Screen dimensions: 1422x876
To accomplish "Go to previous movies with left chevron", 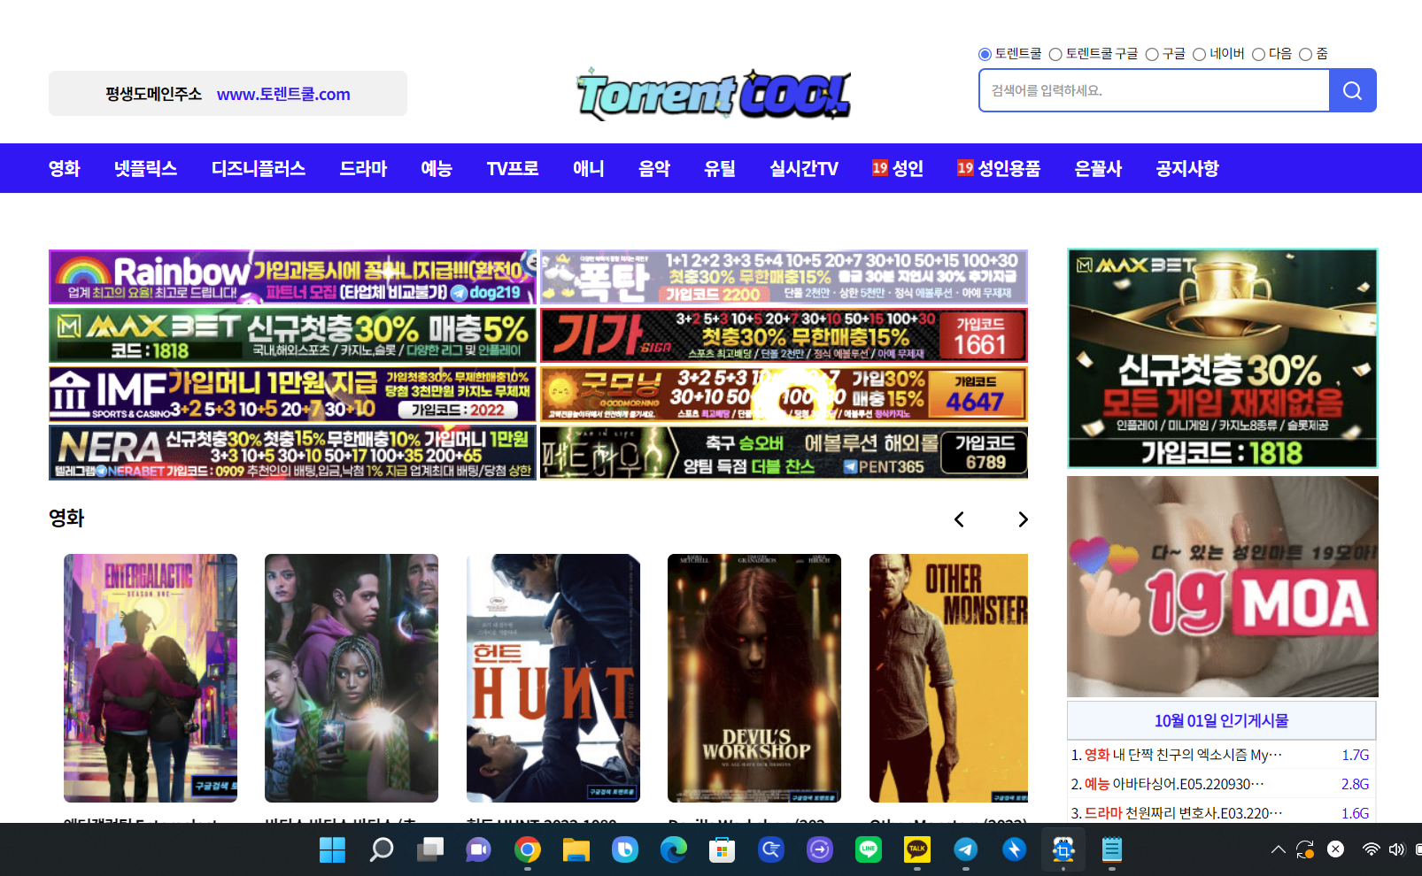I will click(x=959, y=519).
